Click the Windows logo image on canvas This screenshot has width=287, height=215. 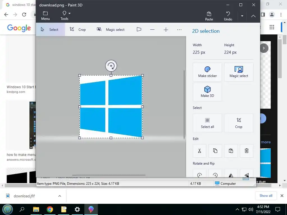(111, 107)
